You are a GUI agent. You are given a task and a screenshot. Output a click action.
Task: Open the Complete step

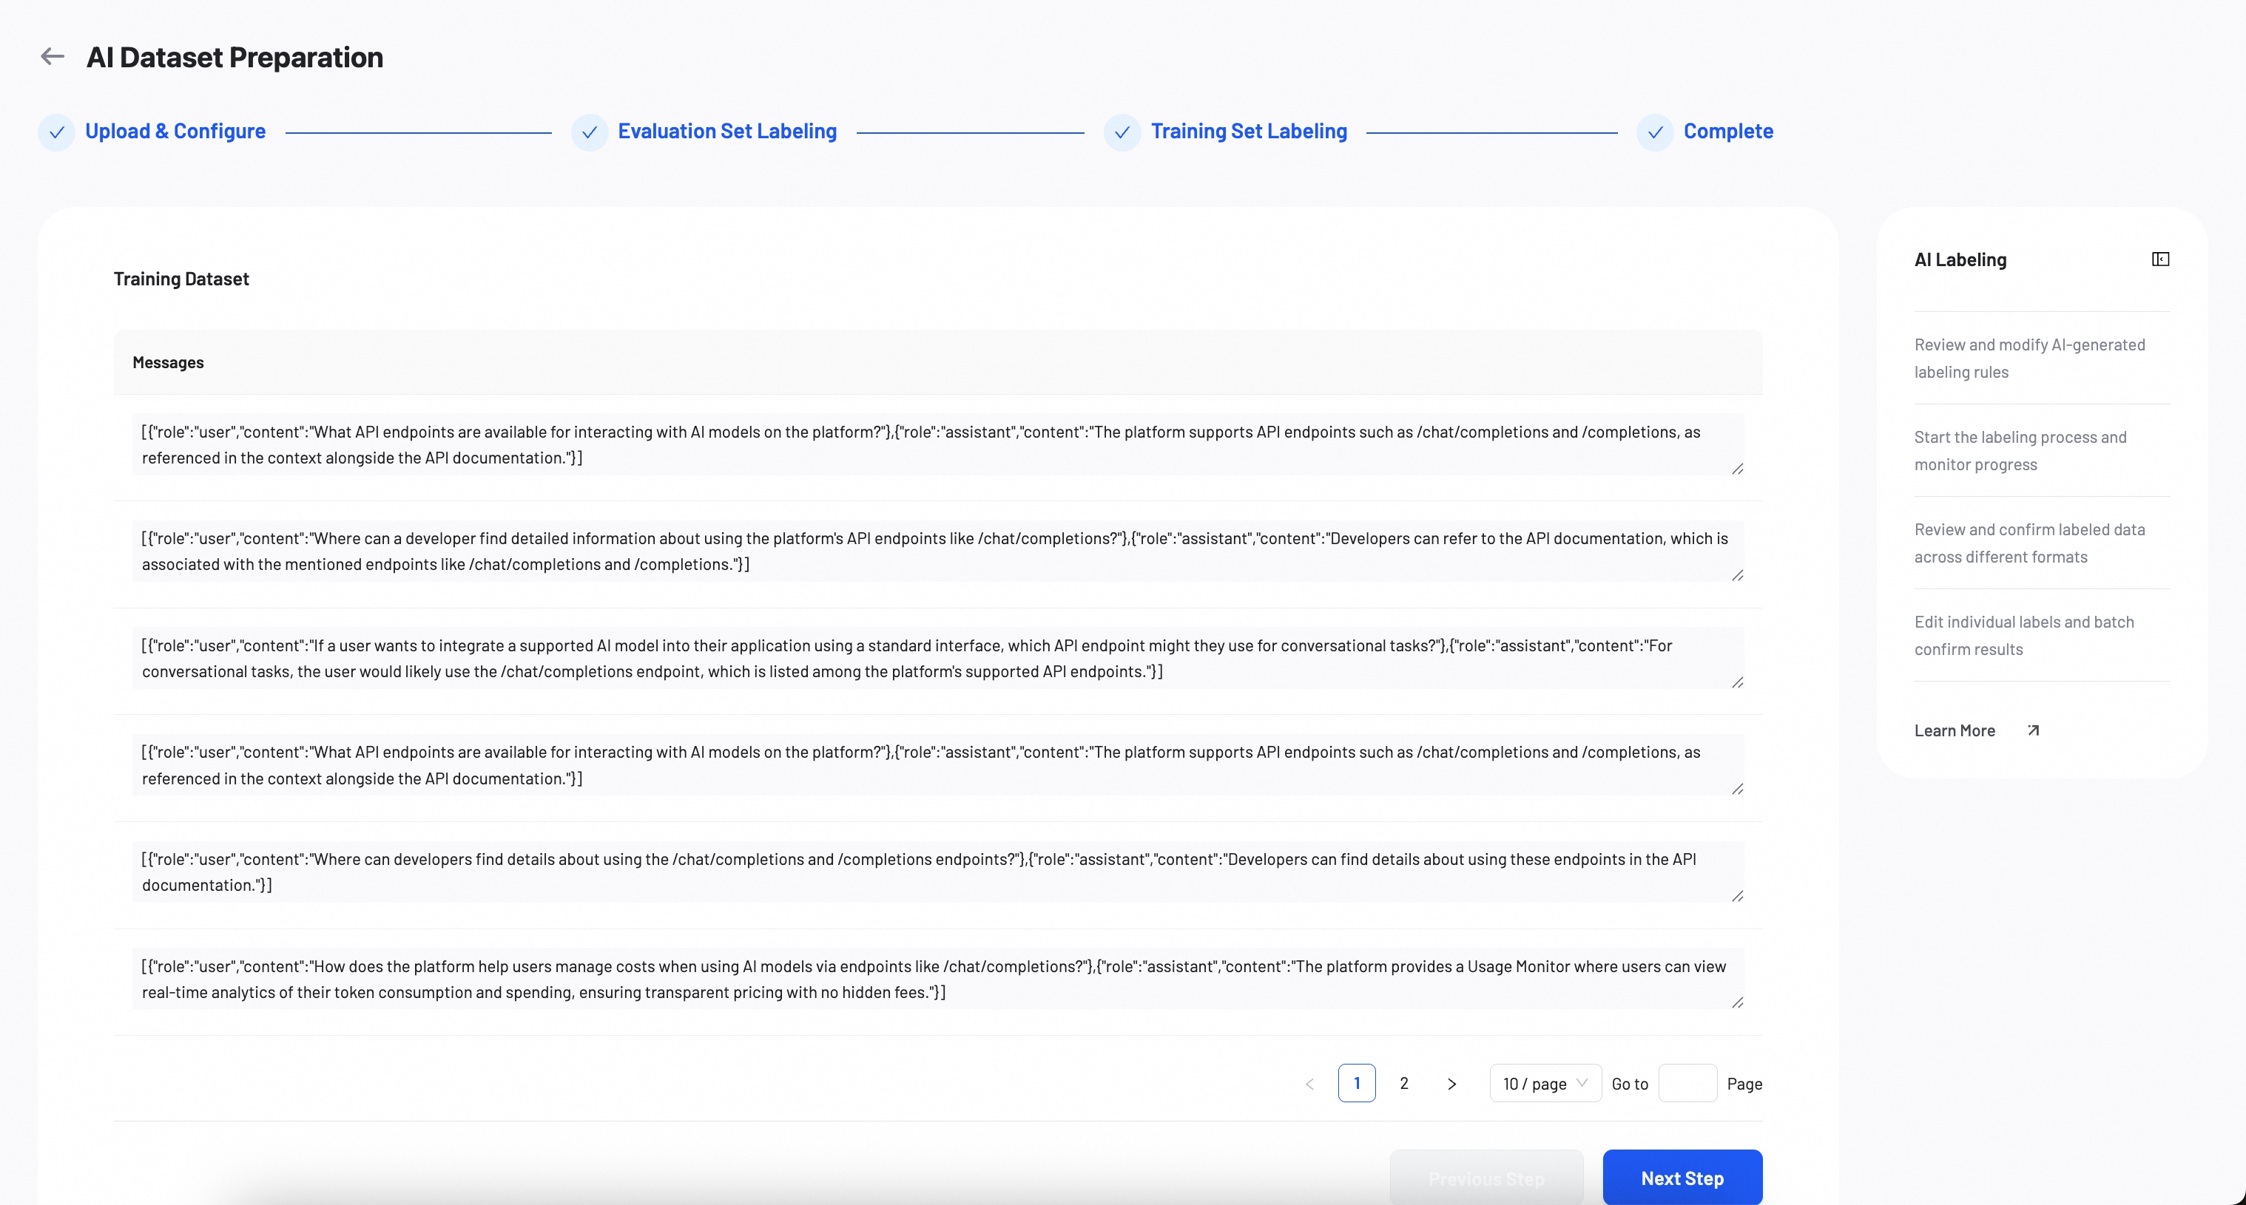pyautogui.click(x=1728, y=131)
